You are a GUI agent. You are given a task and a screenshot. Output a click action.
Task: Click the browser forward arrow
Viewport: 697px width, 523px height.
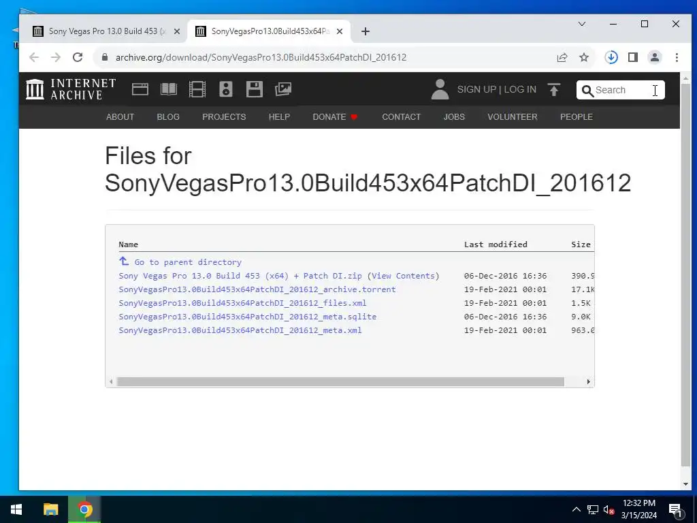point(56,57)
